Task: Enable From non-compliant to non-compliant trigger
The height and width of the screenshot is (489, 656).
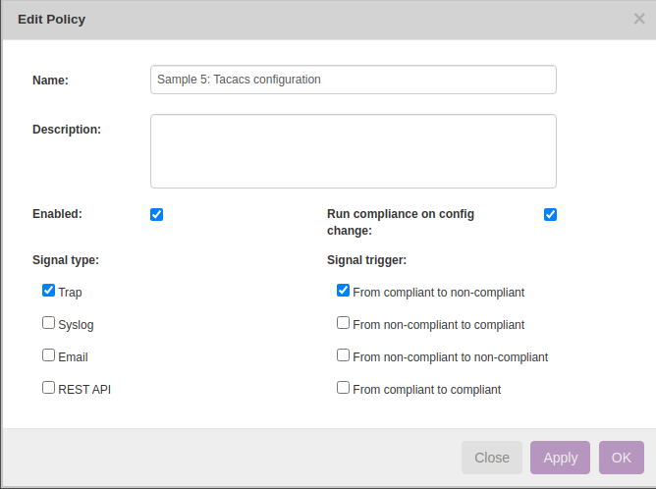Action: pyautogui.click(x=343, y=355)
